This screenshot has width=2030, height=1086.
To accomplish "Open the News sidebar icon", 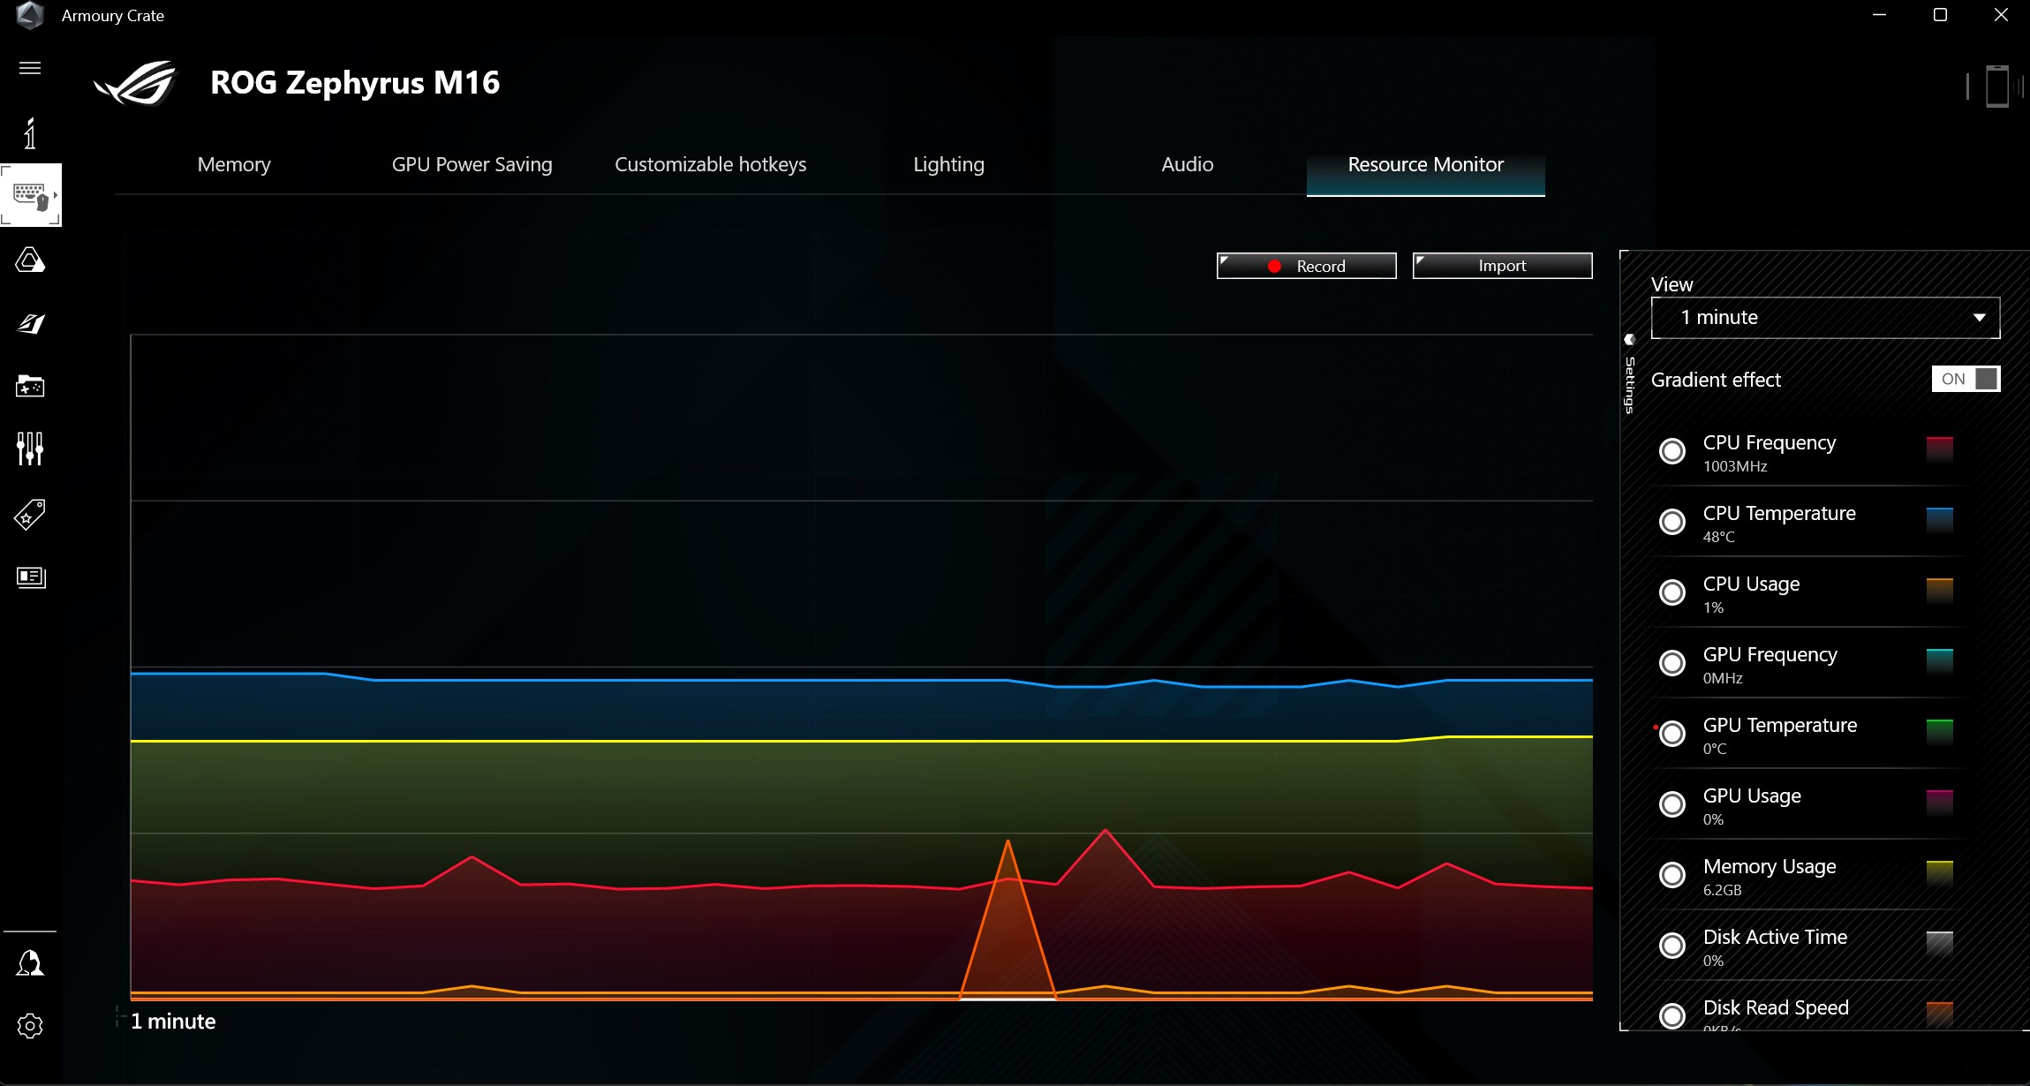I will [30, 577].
